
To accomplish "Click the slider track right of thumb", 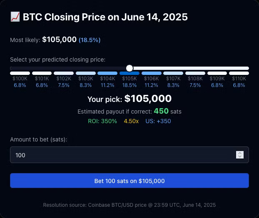I will (x=191, y=68).
